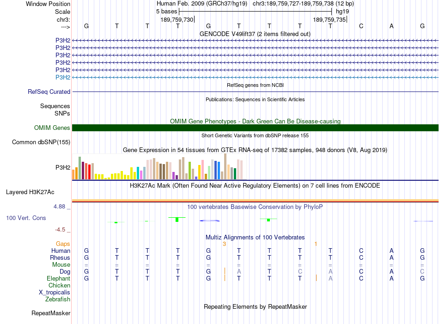This screenshot has height=324, width=439.
Task: Click the ---> sequence direction arrow label
Action: 65,27
